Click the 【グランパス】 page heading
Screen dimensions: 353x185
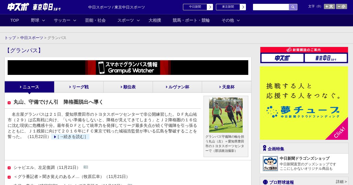click(24, 51)
